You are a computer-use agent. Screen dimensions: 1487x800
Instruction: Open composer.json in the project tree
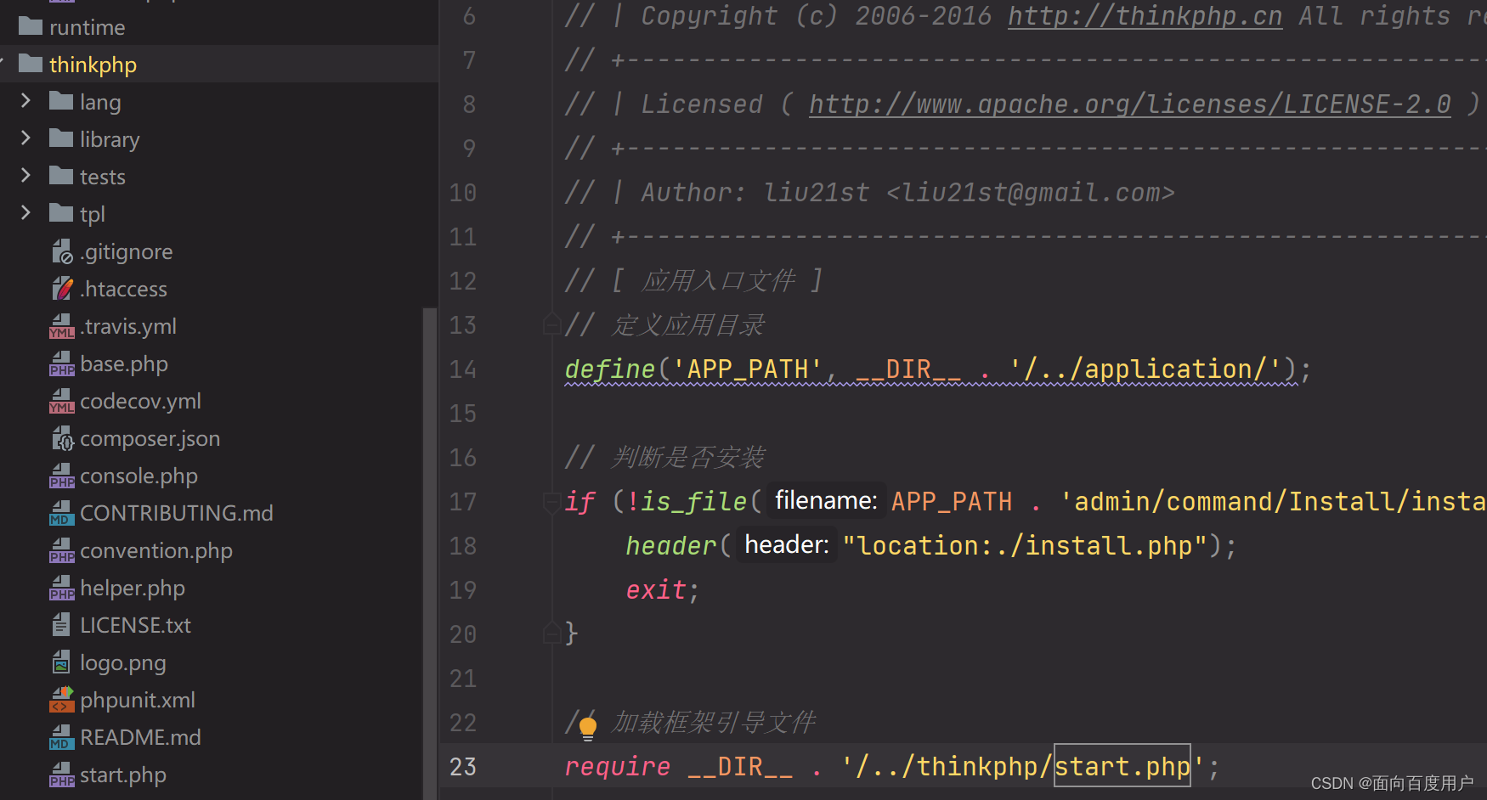pyautogui.click(x=150, y=438)
